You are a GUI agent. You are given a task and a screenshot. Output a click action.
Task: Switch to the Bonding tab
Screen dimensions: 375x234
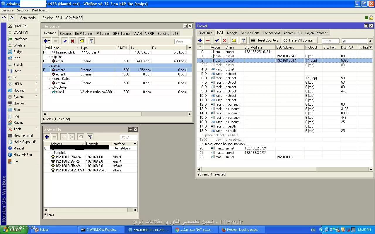pyautogui.click(x=163, y=34)
